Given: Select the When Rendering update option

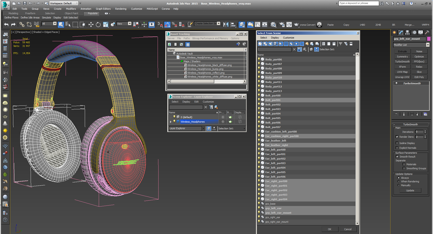Looking at the screenshot, I should tap(398, 181).
